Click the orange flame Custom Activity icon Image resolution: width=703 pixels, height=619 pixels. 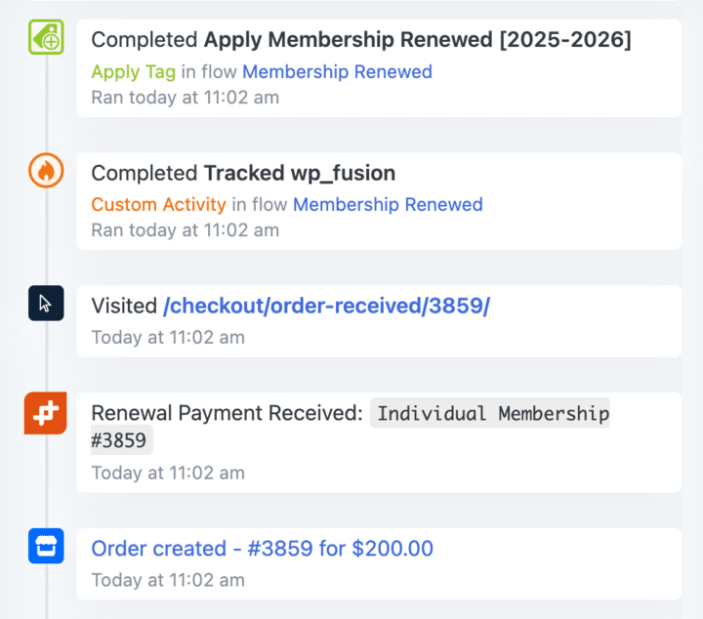click(45, 172)
